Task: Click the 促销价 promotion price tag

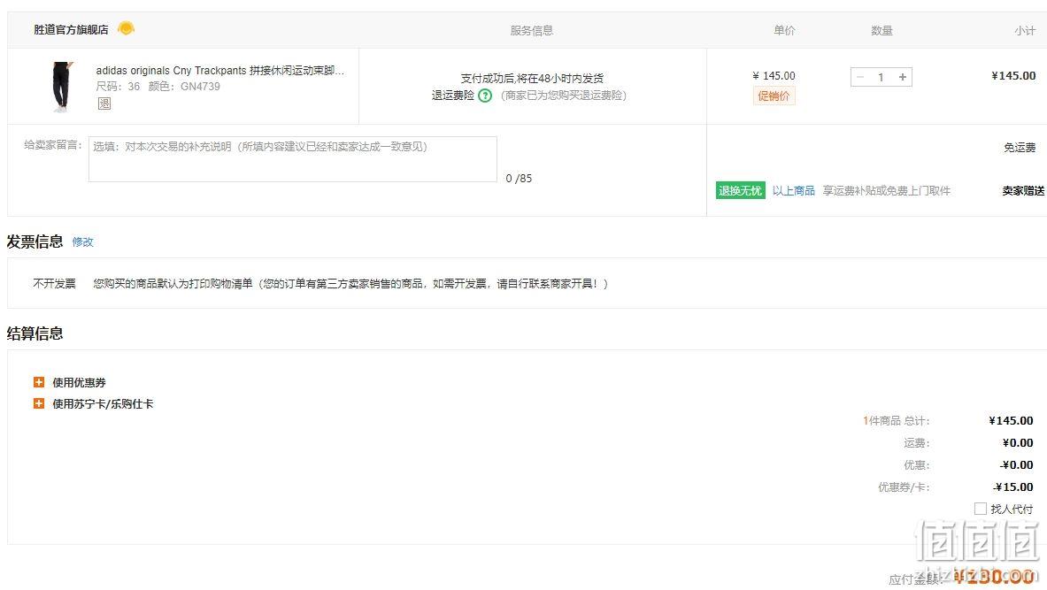Action: pyautogui.click(x=774, y=96)
